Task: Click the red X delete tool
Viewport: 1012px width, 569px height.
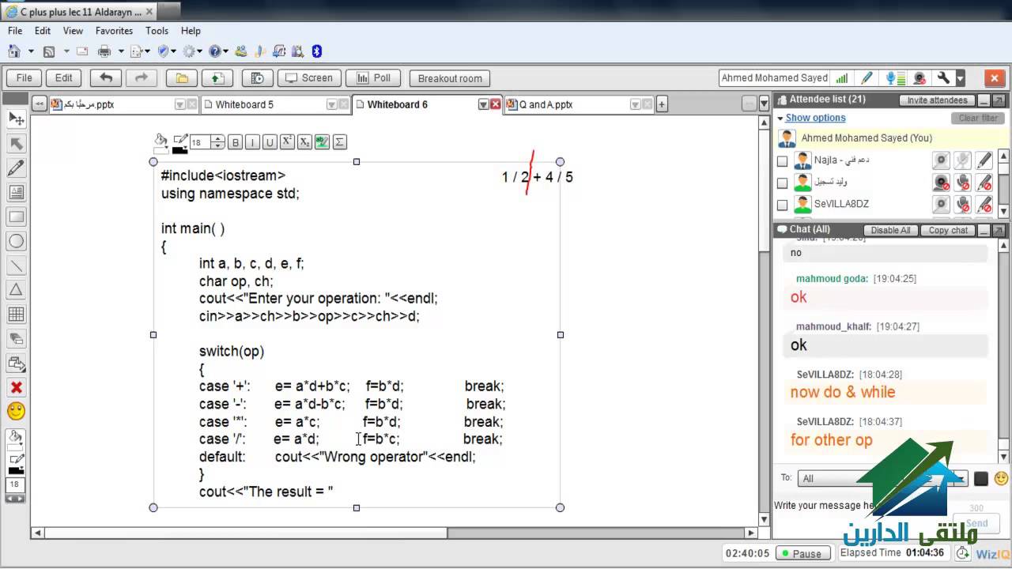Action: tap(16, 387)
